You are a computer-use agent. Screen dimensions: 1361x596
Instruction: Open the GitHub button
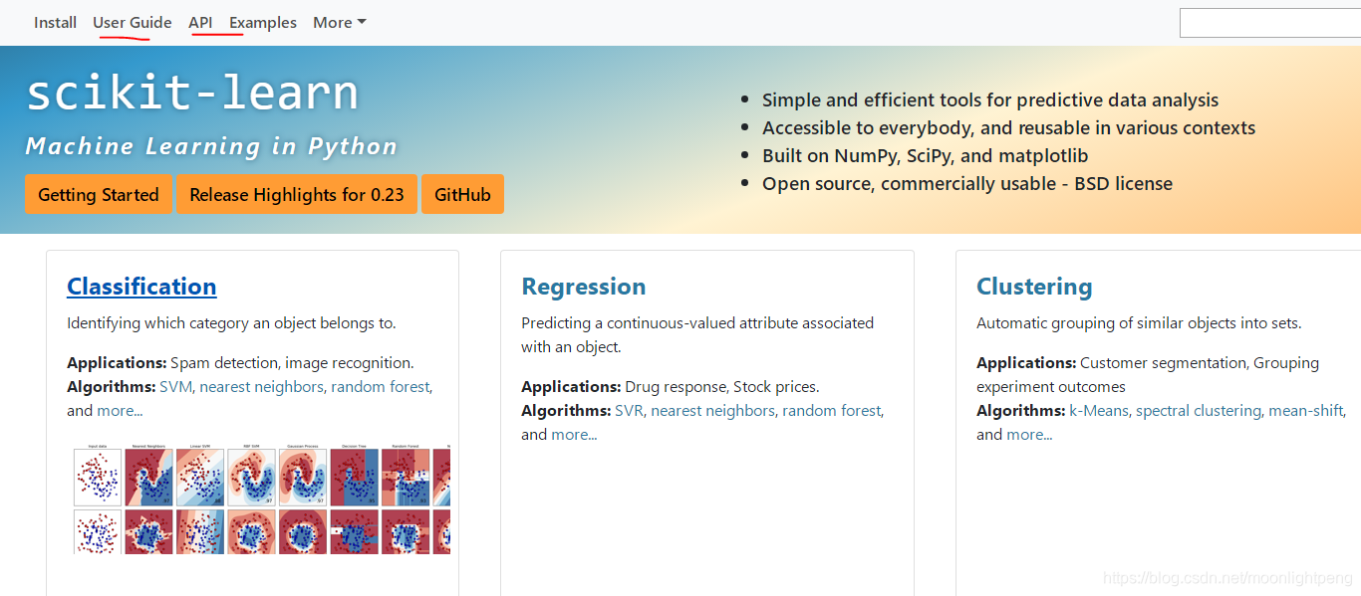(462, 194)
